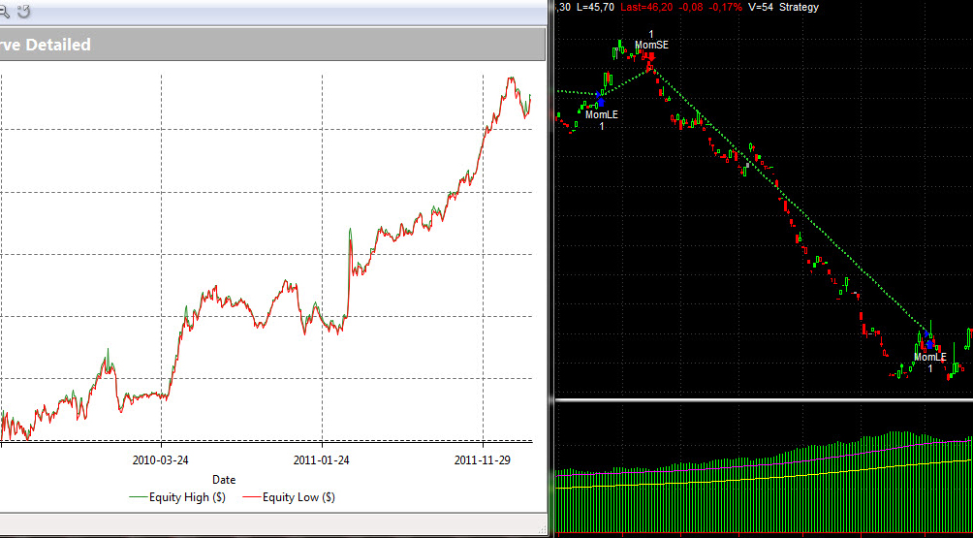Click the lower 'MomLE' label near chart bottom

tap(930, 357)
